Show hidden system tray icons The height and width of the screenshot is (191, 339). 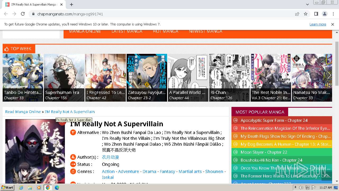(295, 188)
